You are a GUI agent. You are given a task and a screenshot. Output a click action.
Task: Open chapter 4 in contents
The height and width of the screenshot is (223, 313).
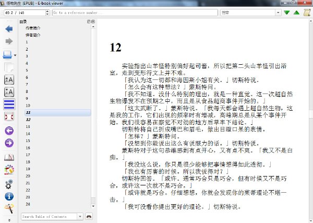point(27,63)
